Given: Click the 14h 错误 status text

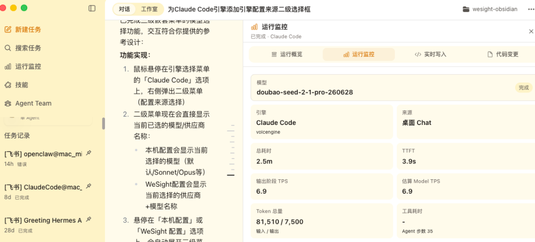Looking at the screenshot, I should [15, 164].
